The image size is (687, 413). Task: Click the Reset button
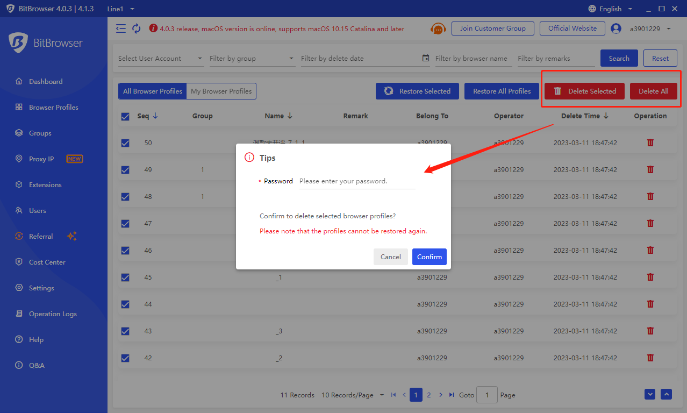tap(661, 58)
